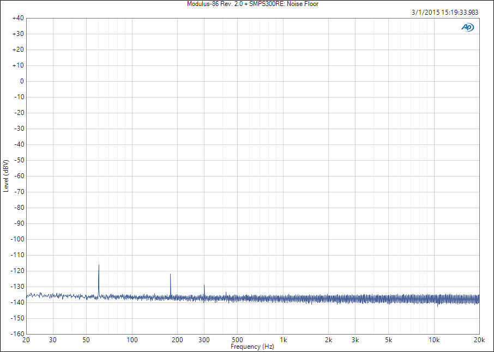Click the '-100' level axis tick label
Image resolution: width=494 pixels, height=352 pixels.
[x=17, y=239]
